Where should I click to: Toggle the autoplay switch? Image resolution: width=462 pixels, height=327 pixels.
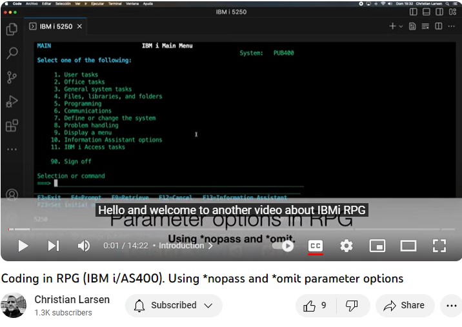(283, 246)
